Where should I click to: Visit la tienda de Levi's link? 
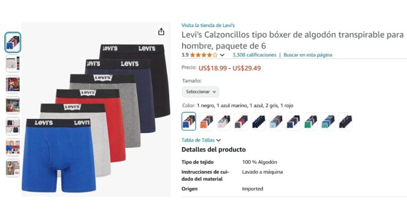point(208,25)
